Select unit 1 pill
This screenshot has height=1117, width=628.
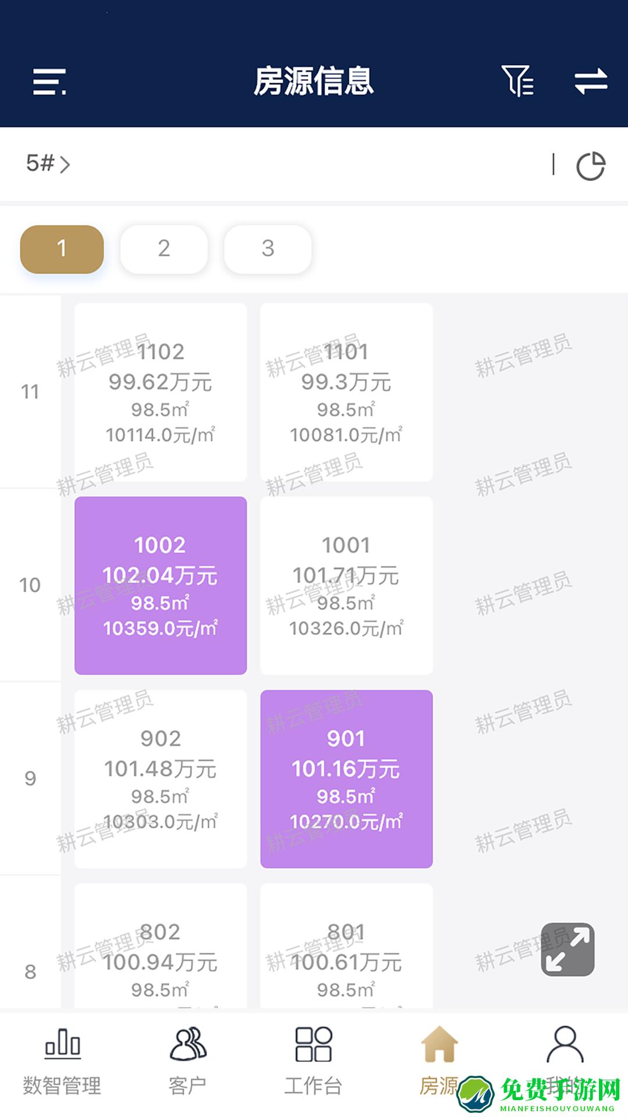(62, 249)
